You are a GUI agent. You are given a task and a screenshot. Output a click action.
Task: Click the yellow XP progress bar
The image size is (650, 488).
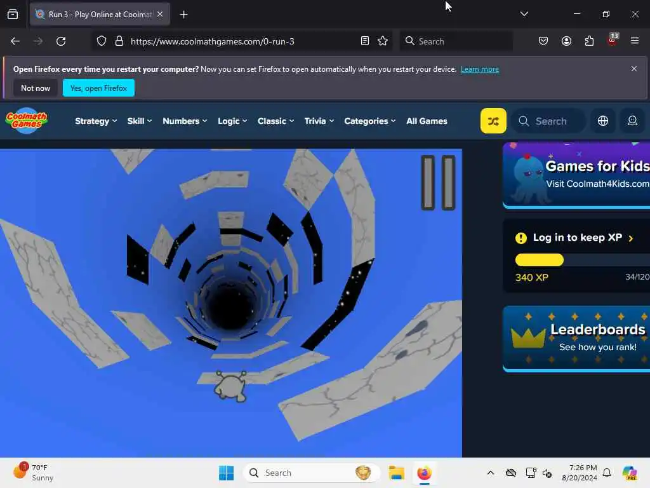539,260
